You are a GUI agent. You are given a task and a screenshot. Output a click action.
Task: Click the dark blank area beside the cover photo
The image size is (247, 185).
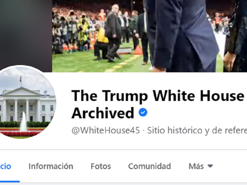[x=26, y=31]
